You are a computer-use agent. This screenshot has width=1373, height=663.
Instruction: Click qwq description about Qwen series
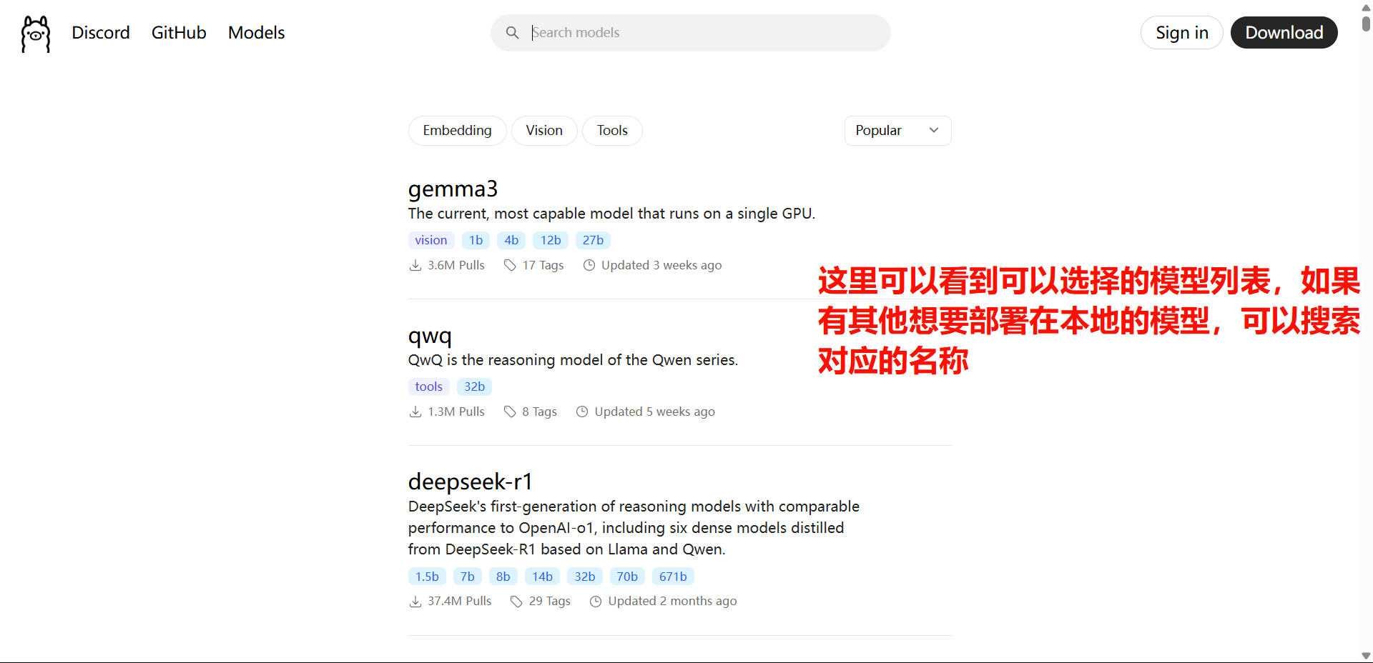click(x=573, y=361)
